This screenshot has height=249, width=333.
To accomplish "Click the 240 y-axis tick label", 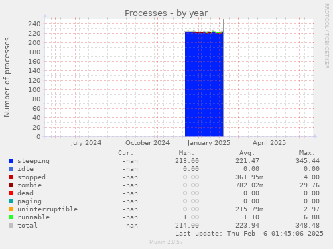I will (x=34, y=24).
